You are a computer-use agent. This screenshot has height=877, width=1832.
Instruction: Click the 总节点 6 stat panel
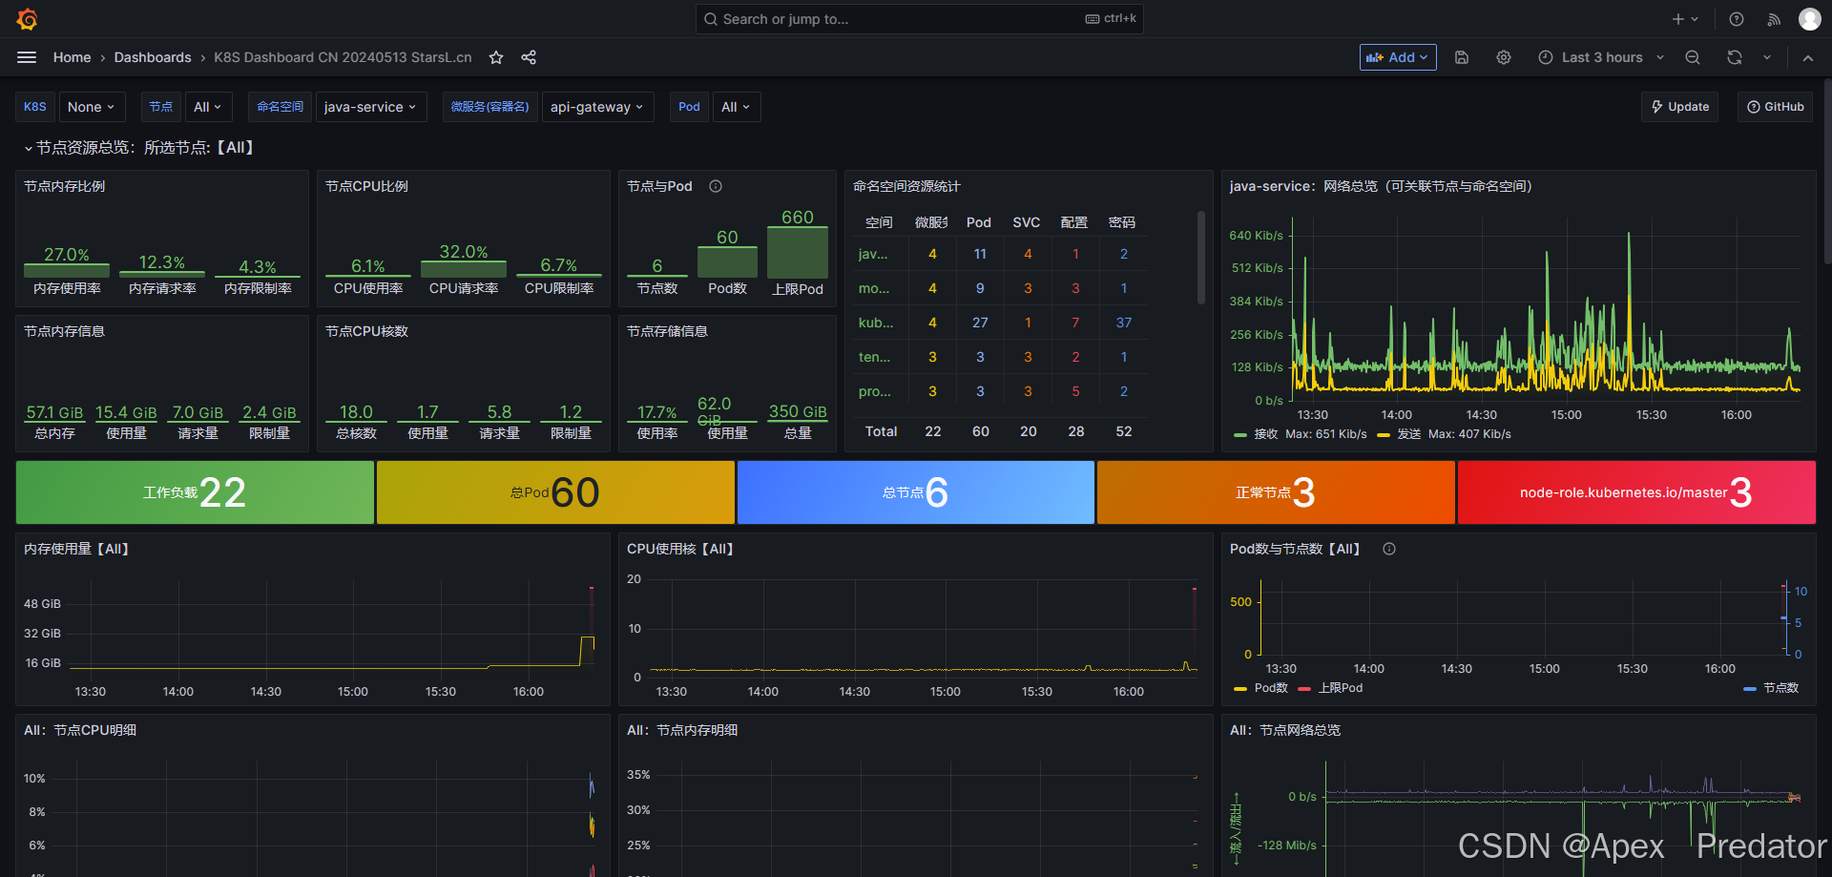pyautogui.click(x=916, y=492)
